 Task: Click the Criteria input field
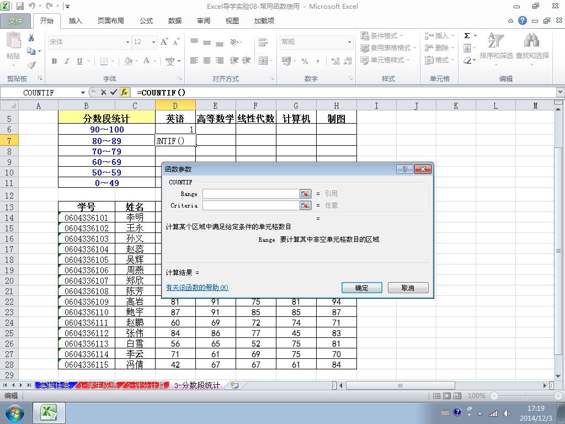251,205
